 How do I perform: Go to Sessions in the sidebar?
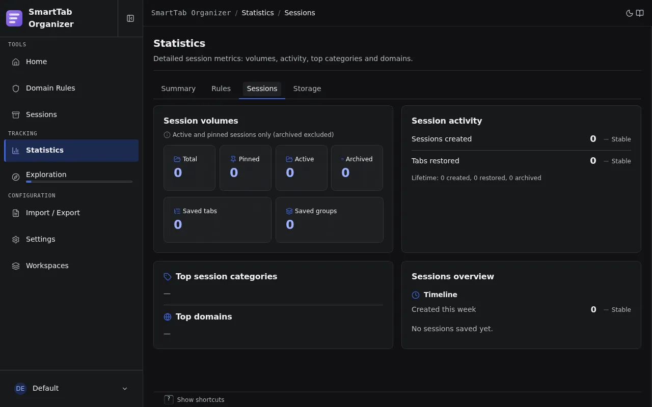pyautogui.click(x=71, y=114)
